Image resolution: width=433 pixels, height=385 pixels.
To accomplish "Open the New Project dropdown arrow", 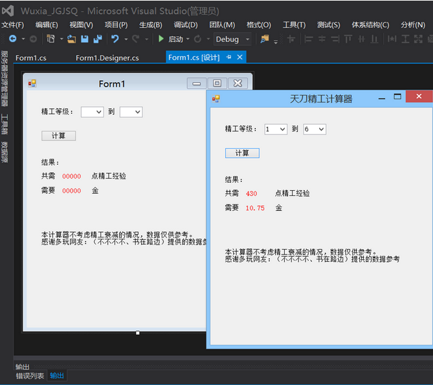I will 61,39.
